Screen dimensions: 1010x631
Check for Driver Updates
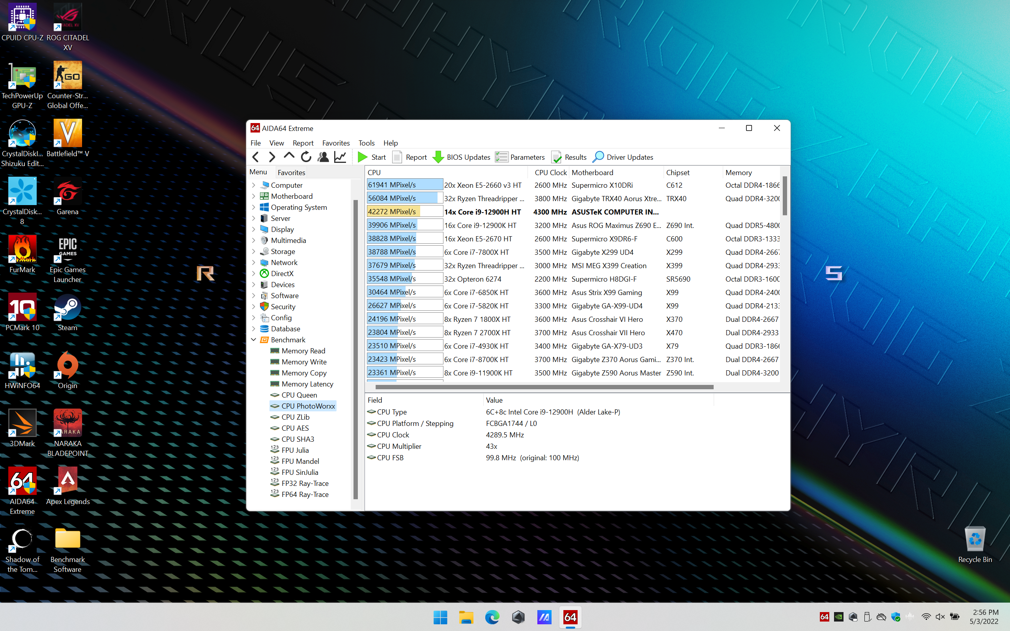(x=623, y=157)
